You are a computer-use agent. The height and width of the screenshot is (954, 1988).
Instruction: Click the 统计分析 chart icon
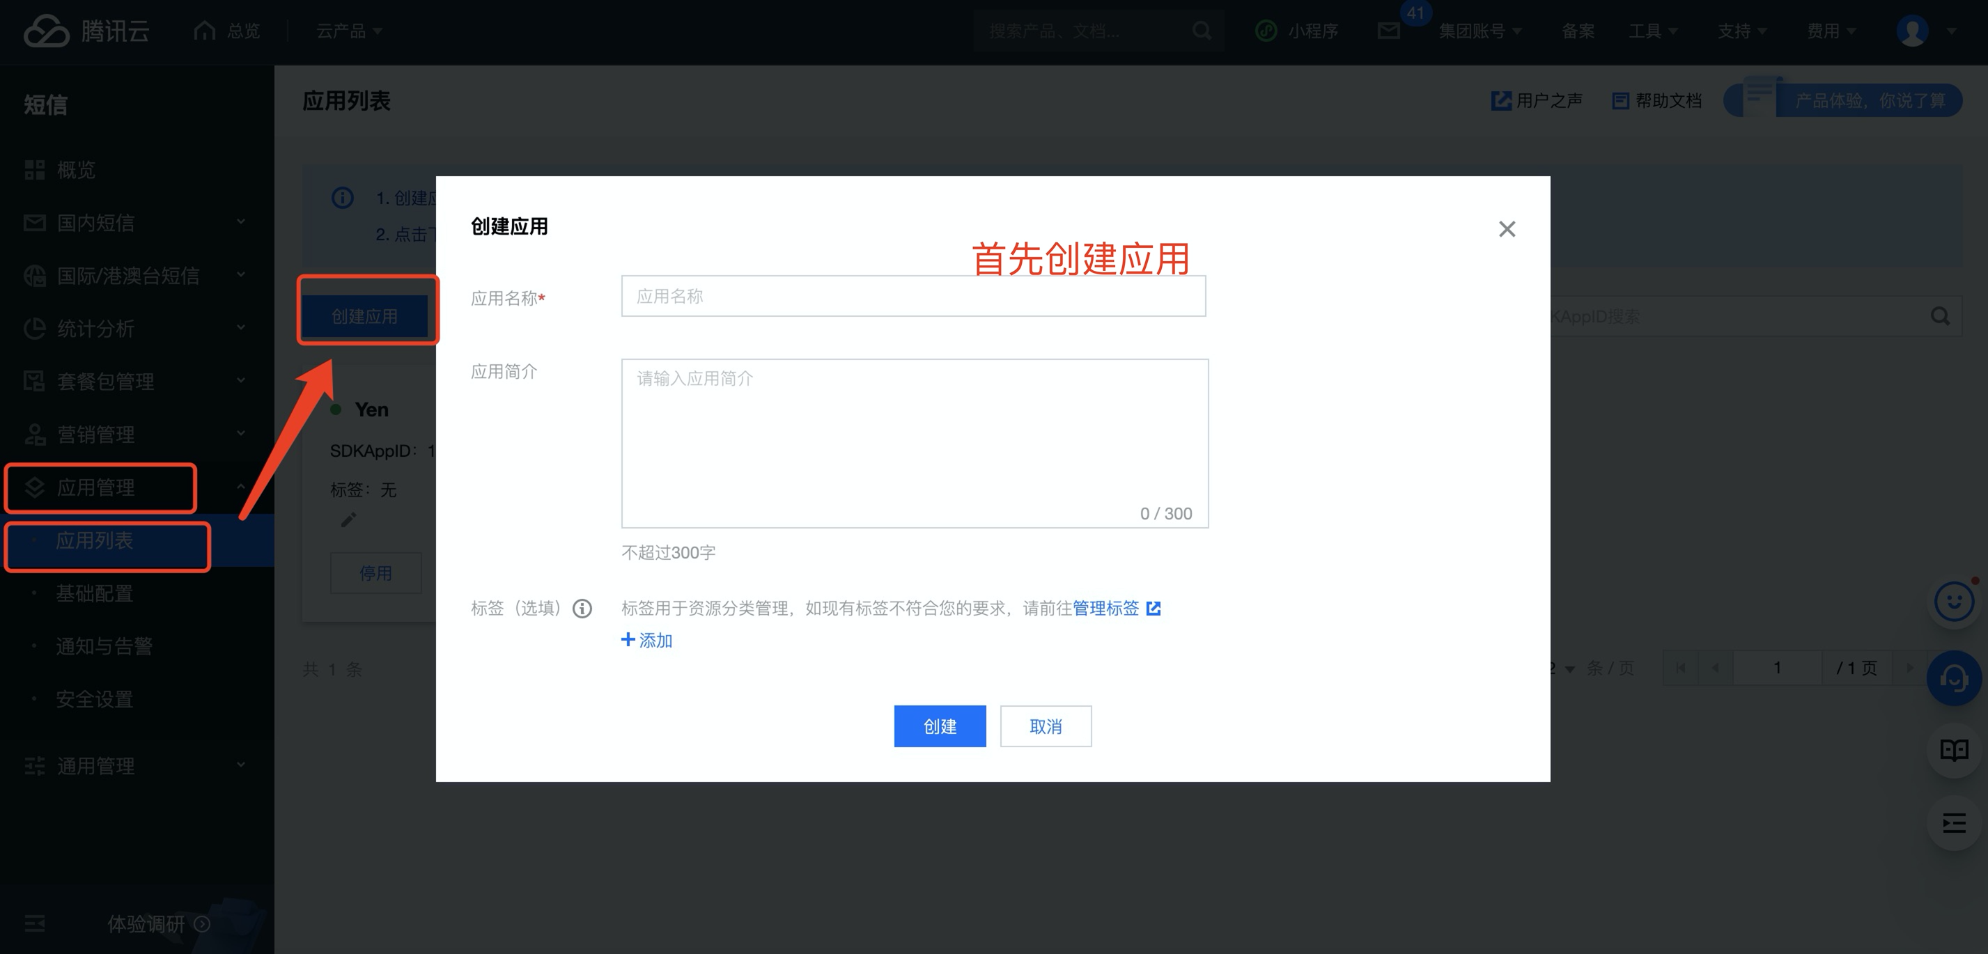(35, 329)
